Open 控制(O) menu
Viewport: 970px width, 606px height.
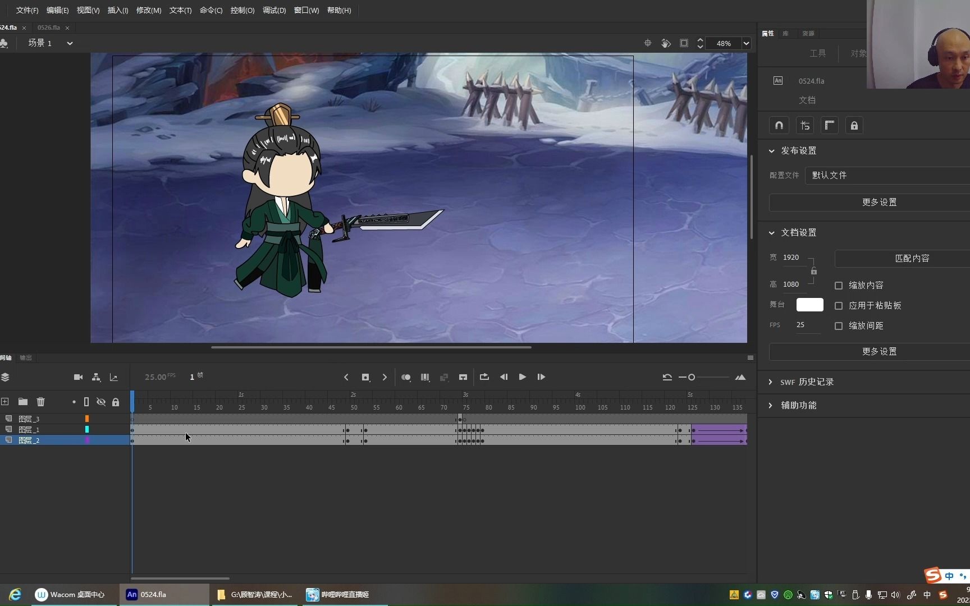[x=242, y=11]
